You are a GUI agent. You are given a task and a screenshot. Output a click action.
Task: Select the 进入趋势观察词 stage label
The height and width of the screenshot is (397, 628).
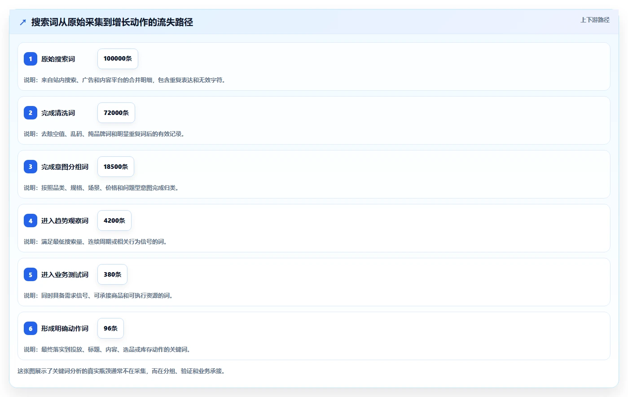(x=65, y=221)
